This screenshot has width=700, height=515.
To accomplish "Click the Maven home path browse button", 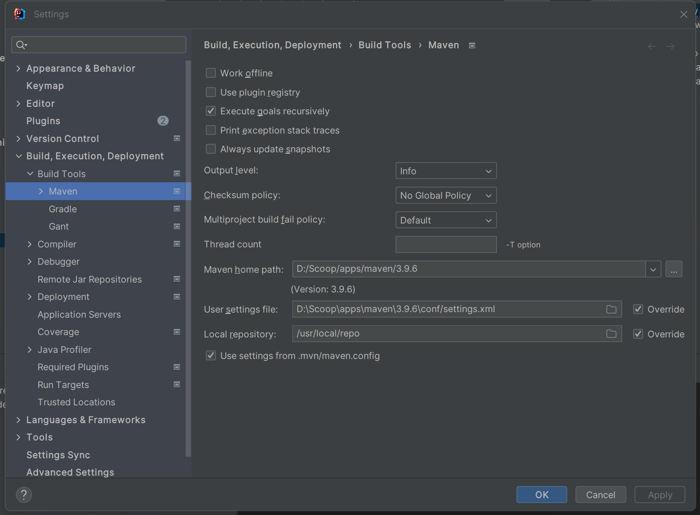I will tap(673, 269).
